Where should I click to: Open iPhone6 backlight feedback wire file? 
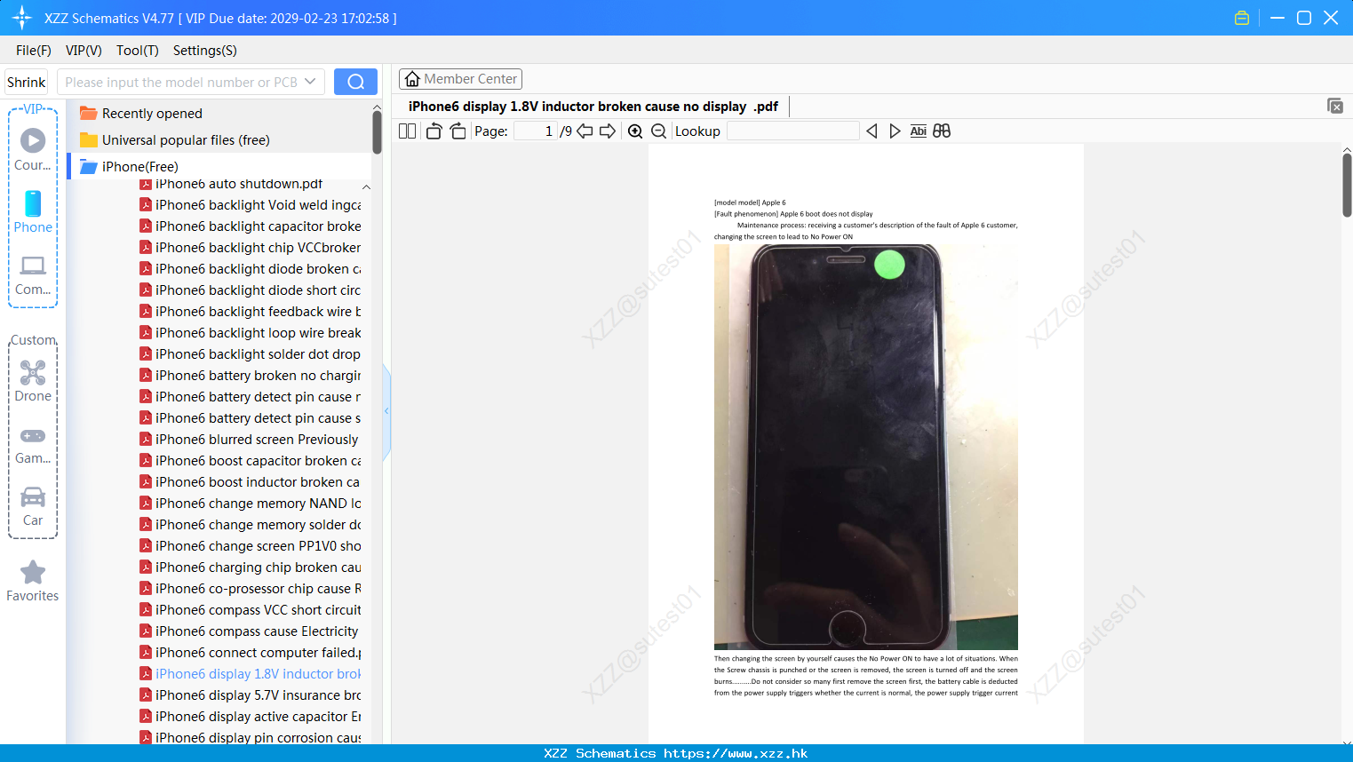251,312
